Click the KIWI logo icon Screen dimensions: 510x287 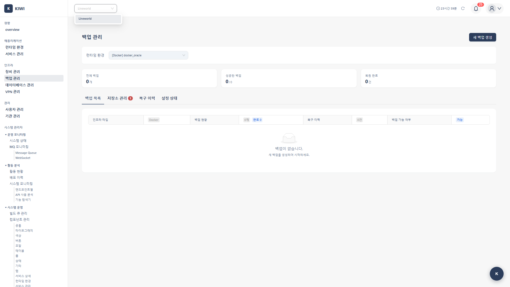tap(8, 9)
